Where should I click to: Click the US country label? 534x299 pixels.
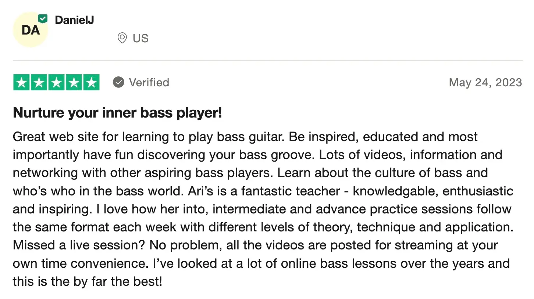(140, 38)
